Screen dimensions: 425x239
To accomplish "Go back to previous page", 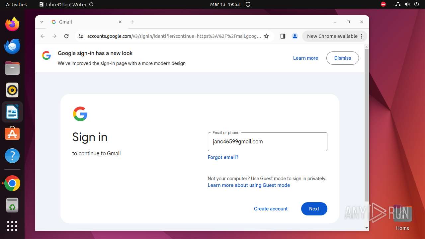I will (42, 36).
